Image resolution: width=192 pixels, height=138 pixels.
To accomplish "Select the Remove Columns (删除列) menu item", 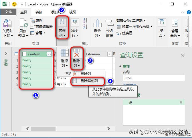I will click(88, 74).
